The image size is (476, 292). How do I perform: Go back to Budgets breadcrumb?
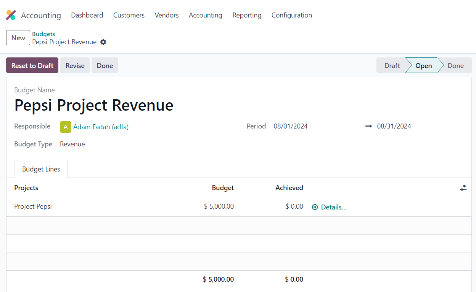click(43, 34)
